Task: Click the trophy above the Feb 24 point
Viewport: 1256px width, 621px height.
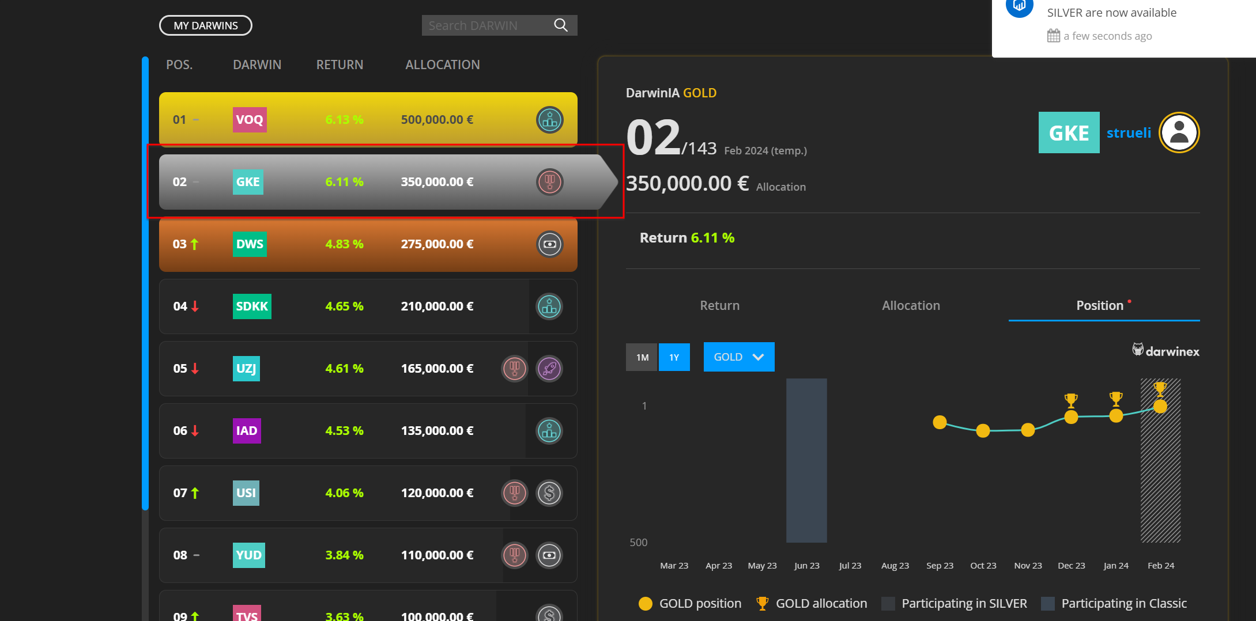Action: [x=1160, y=388]
